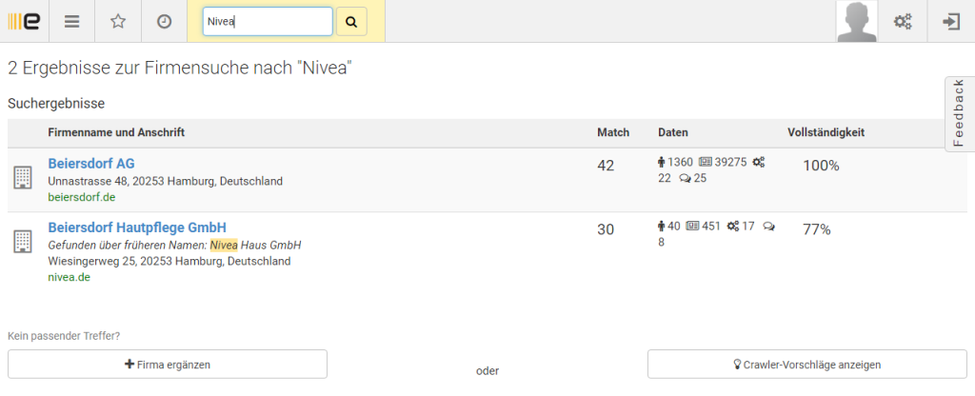Open settings gears icon
This screenshot has height=396, width=975.
point(903,21)
